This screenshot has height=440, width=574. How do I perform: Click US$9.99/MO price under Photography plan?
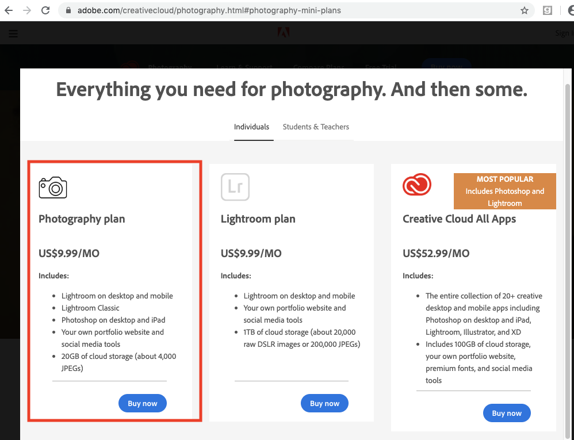tap(69, 253)
